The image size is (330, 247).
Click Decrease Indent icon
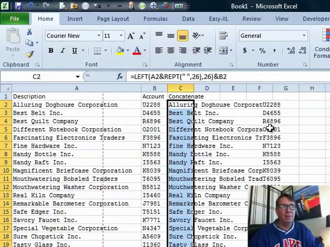click(x=196, y=51)
